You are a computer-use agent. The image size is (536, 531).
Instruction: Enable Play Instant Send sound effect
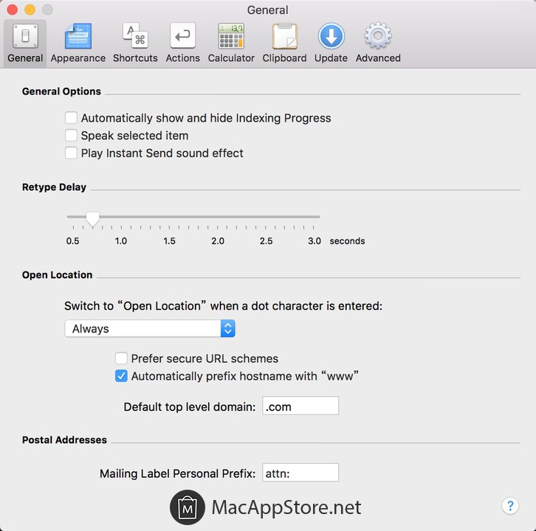72,153
